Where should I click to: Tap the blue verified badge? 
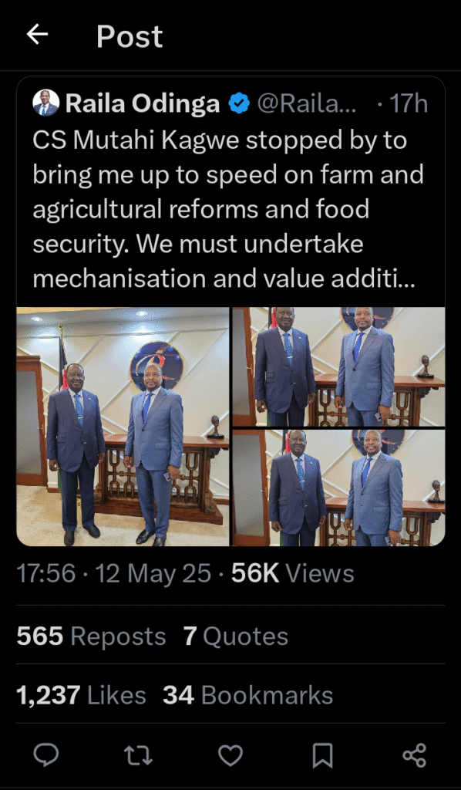pyautogui.click(x=239, y=104)
